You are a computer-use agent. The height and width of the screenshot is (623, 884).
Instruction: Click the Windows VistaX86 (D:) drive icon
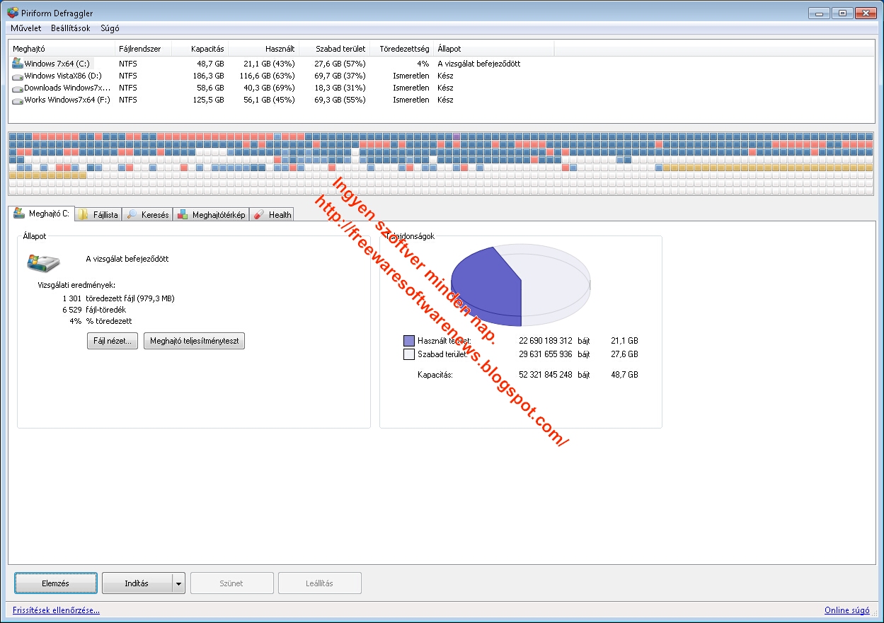click(x=18, y=76)
